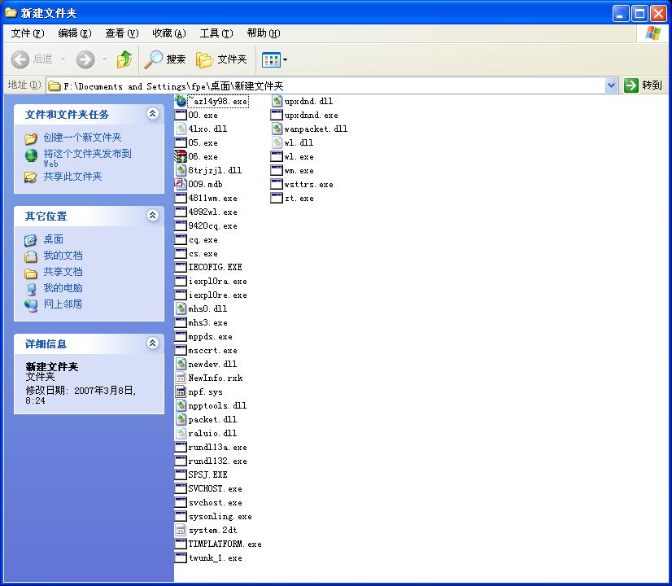Select the mhs0.dll file icon
This screenshot has width=672, height=586.
click(181, 308)
